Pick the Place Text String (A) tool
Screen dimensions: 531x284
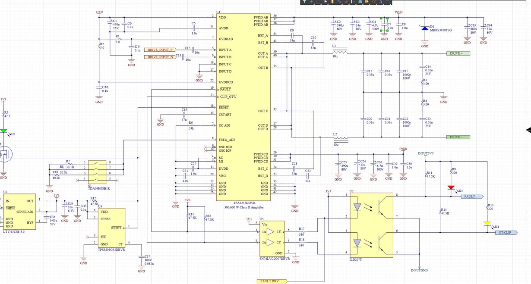pyautogui.click(x=381, y=2)
